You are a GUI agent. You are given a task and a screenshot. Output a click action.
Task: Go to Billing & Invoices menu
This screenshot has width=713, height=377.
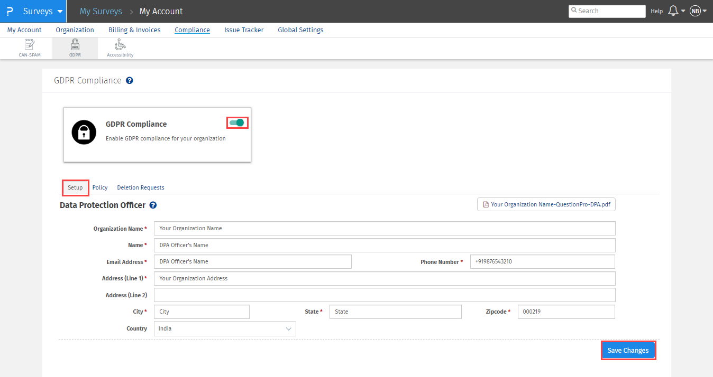[134, 30]
